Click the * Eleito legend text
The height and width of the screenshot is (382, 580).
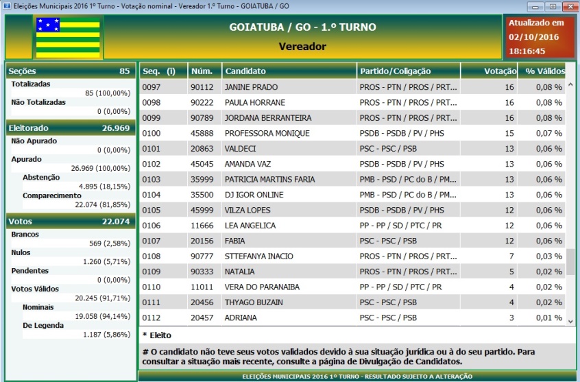(x=157, y=335)
